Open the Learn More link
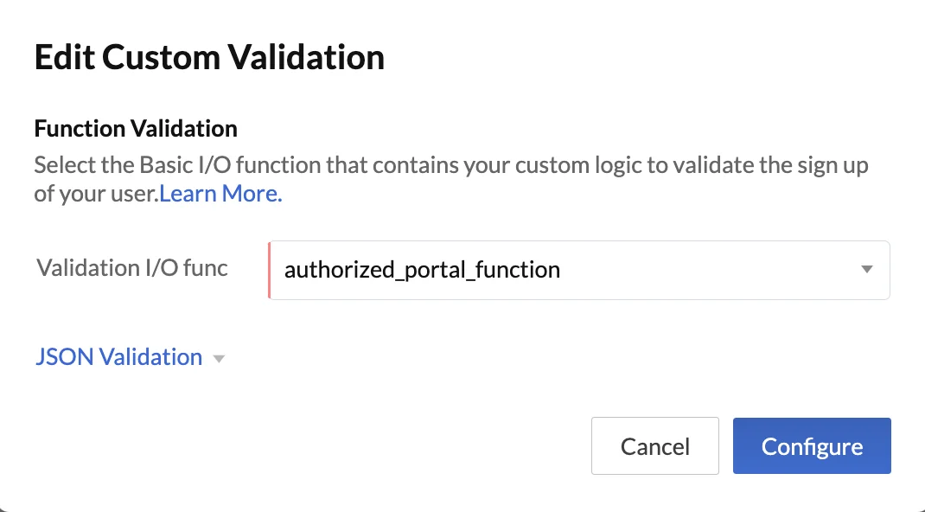 point(220,194)
